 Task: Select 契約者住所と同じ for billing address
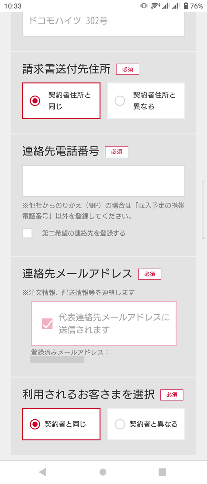point(61,101)
